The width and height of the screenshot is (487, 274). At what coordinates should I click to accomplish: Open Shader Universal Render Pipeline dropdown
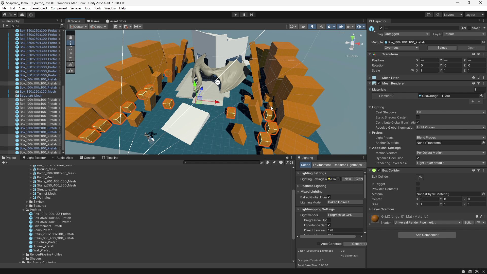(427, 222)
